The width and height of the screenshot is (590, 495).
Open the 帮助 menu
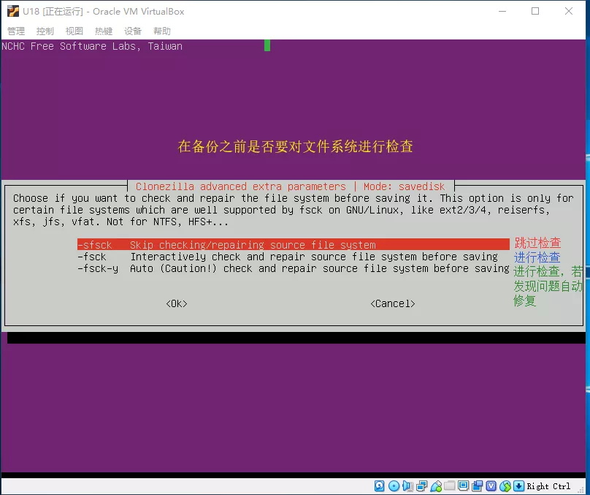coord(162,31)
